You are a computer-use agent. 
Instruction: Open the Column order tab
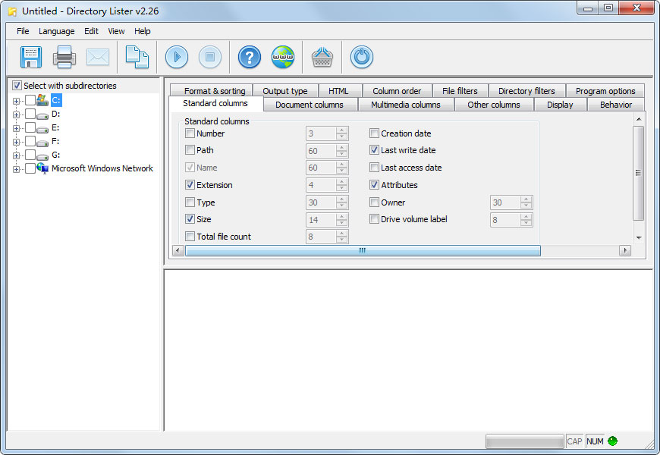397,91
